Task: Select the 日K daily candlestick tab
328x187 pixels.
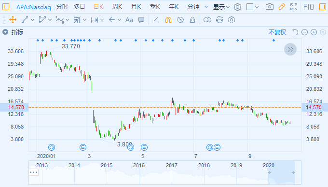Action: click(98, 7)
